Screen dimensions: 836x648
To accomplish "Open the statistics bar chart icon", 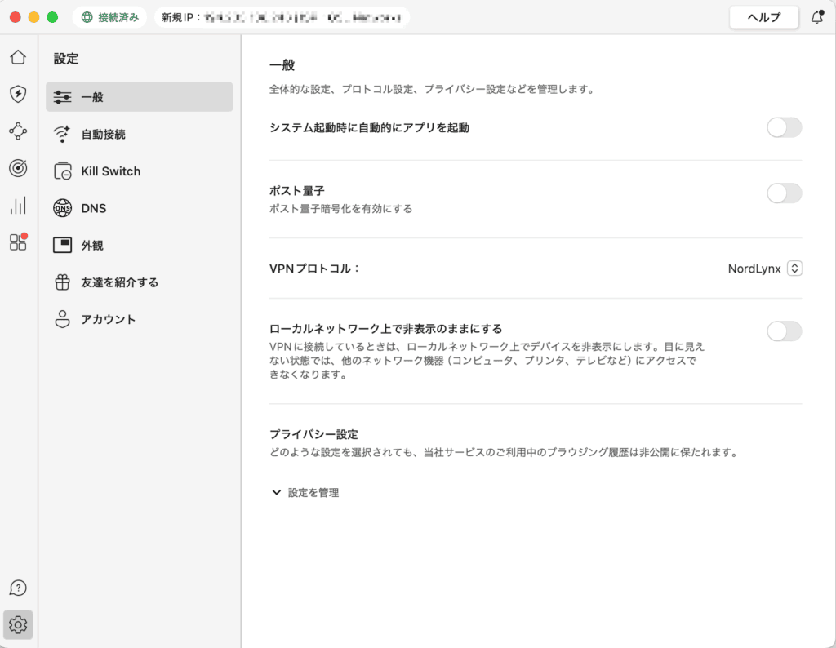I will coord(18,205).
